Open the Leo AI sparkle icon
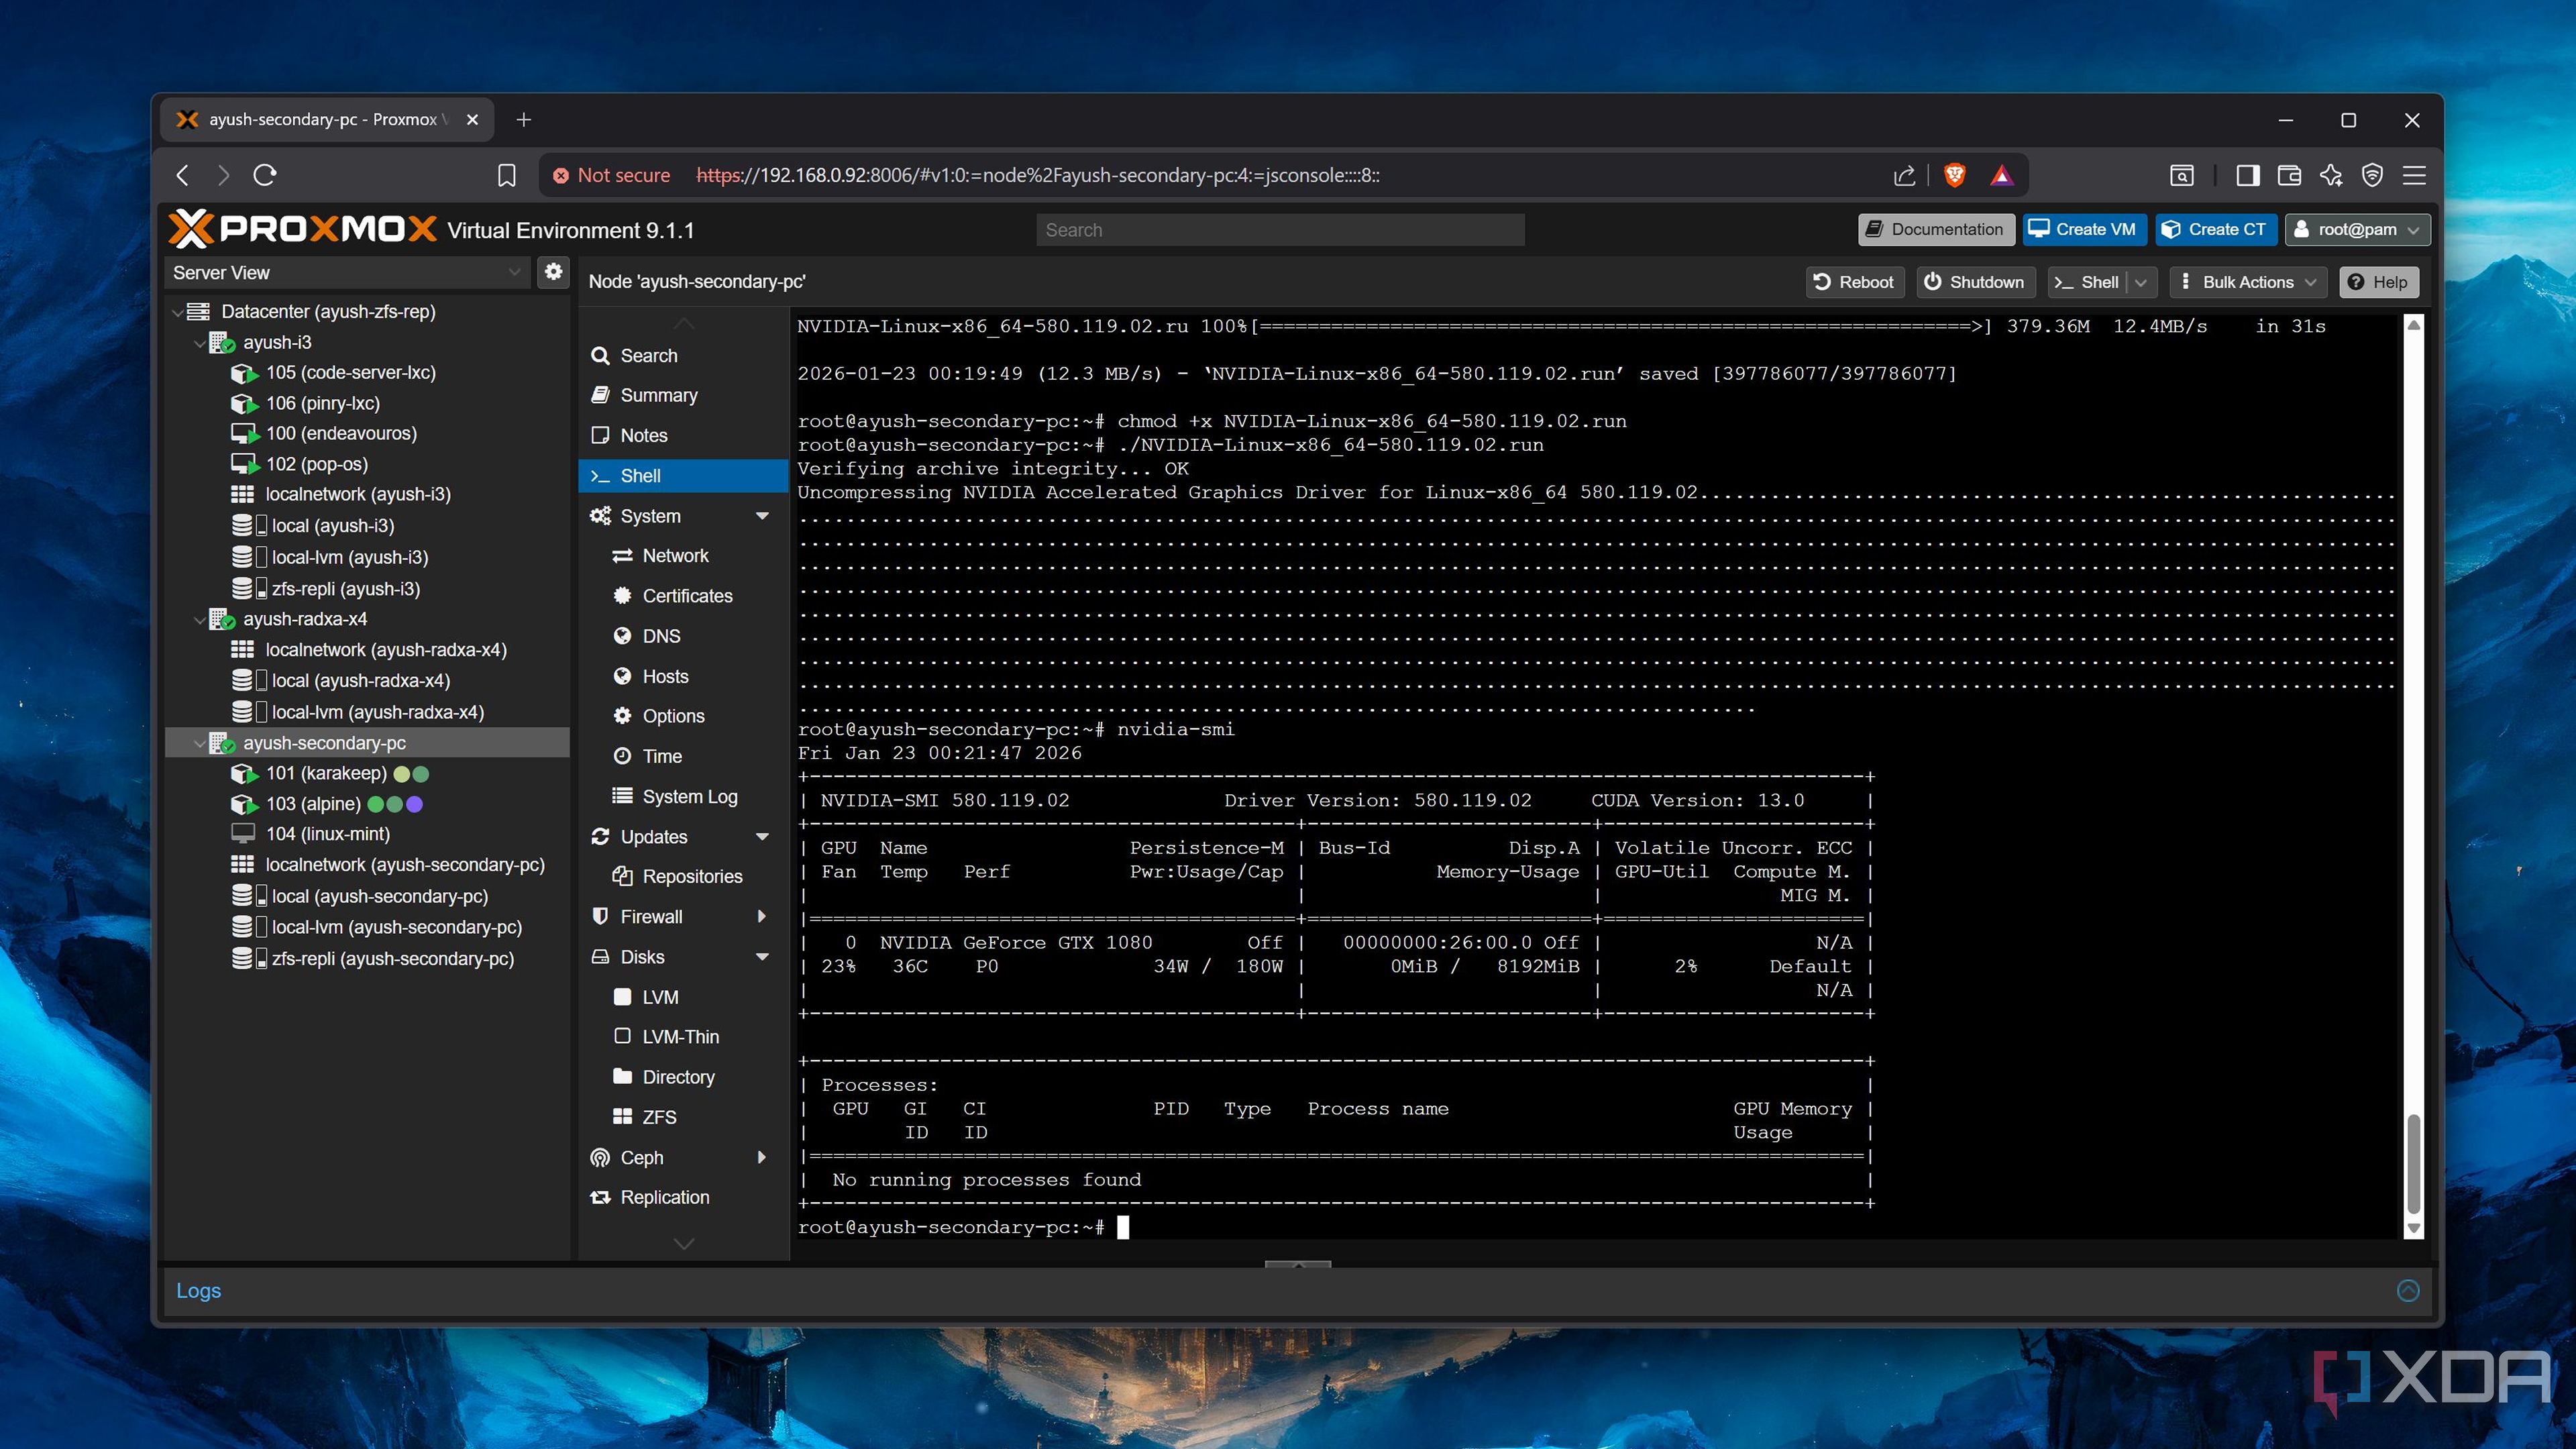 [2331, 175]
